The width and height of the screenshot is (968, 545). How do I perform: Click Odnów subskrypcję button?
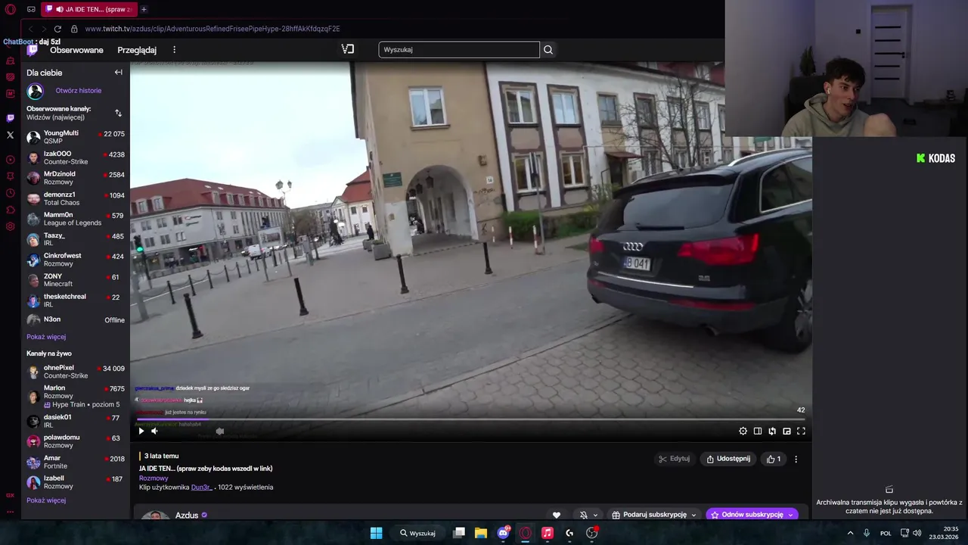click(752, 515)
